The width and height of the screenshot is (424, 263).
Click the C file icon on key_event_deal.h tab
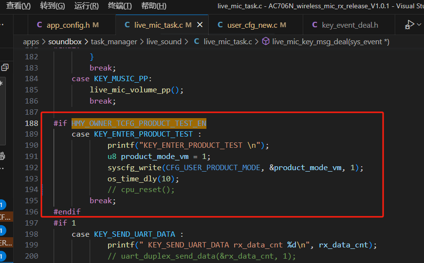point(315,25)
